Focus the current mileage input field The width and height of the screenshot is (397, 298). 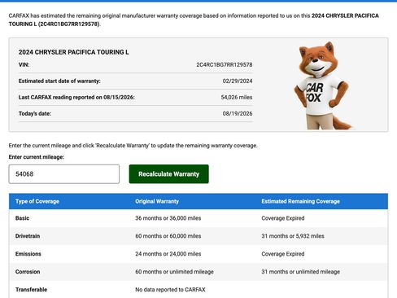pos(64,174)
